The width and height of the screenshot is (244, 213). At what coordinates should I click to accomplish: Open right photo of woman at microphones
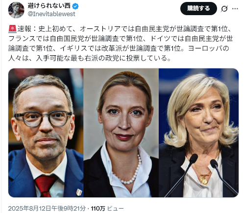(199, 133)
